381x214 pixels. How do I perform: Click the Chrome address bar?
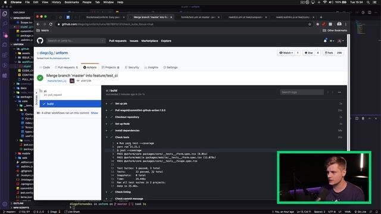[182, 24]
